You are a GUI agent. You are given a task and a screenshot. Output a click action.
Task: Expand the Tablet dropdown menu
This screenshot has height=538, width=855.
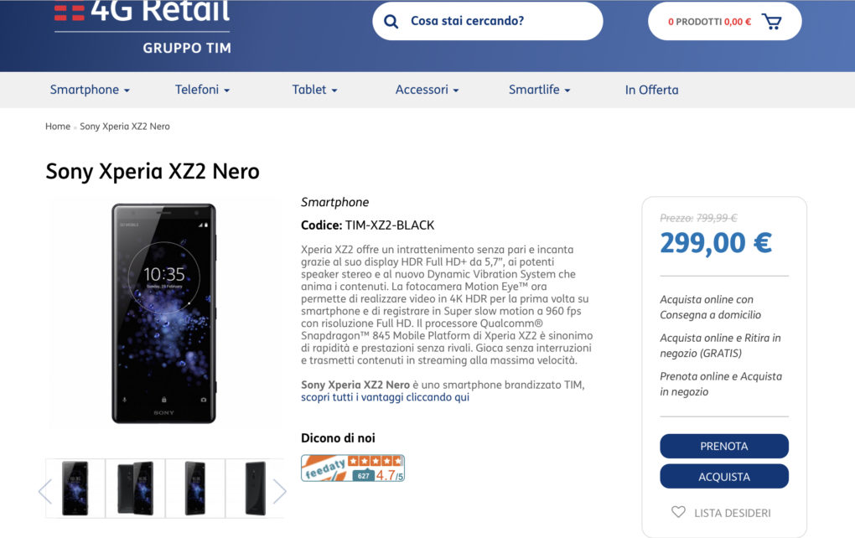(314, 90)
